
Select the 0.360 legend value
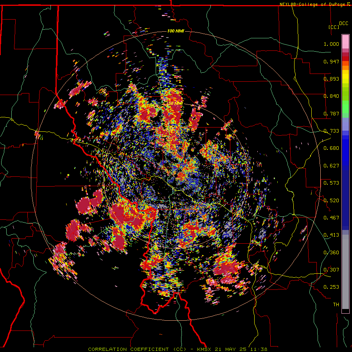(331, 253)
